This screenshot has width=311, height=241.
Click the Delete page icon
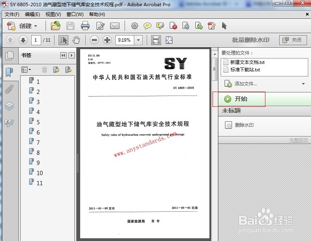point(173,26)
